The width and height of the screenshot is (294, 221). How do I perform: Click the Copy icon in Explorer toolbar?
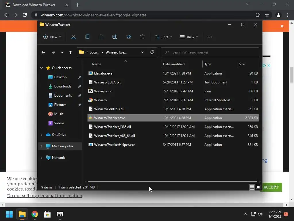tap(87, 37)
